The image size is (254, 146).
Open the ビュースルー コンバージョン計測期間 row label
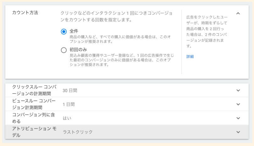(x=34, y=104)
